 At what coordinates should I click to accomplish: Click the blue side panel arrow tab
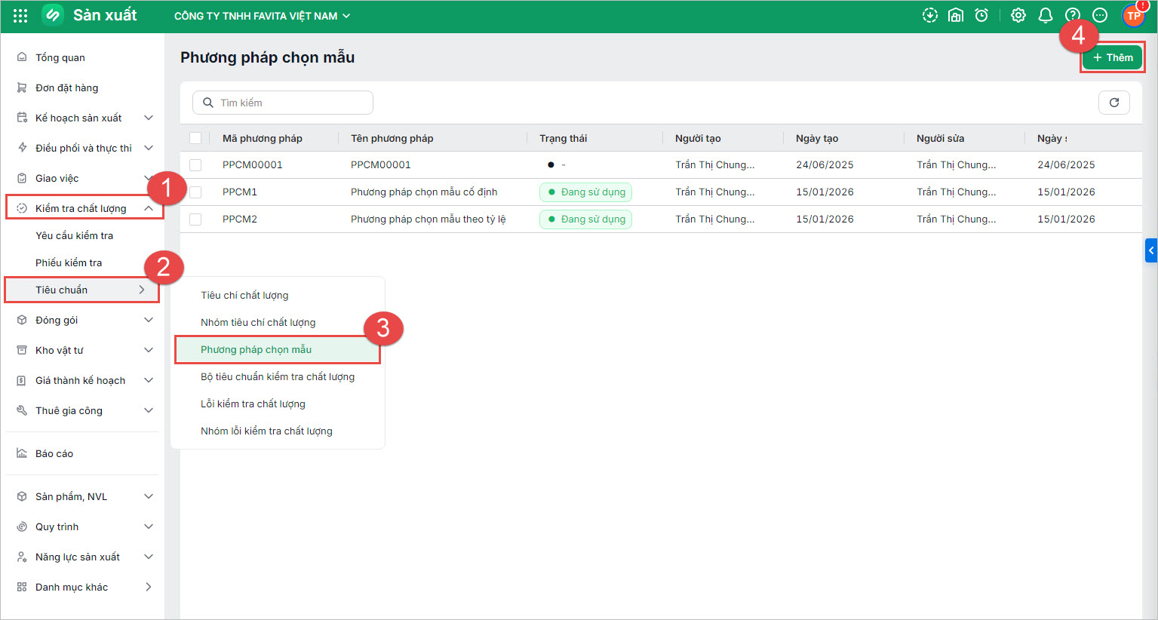point(1151,250)
